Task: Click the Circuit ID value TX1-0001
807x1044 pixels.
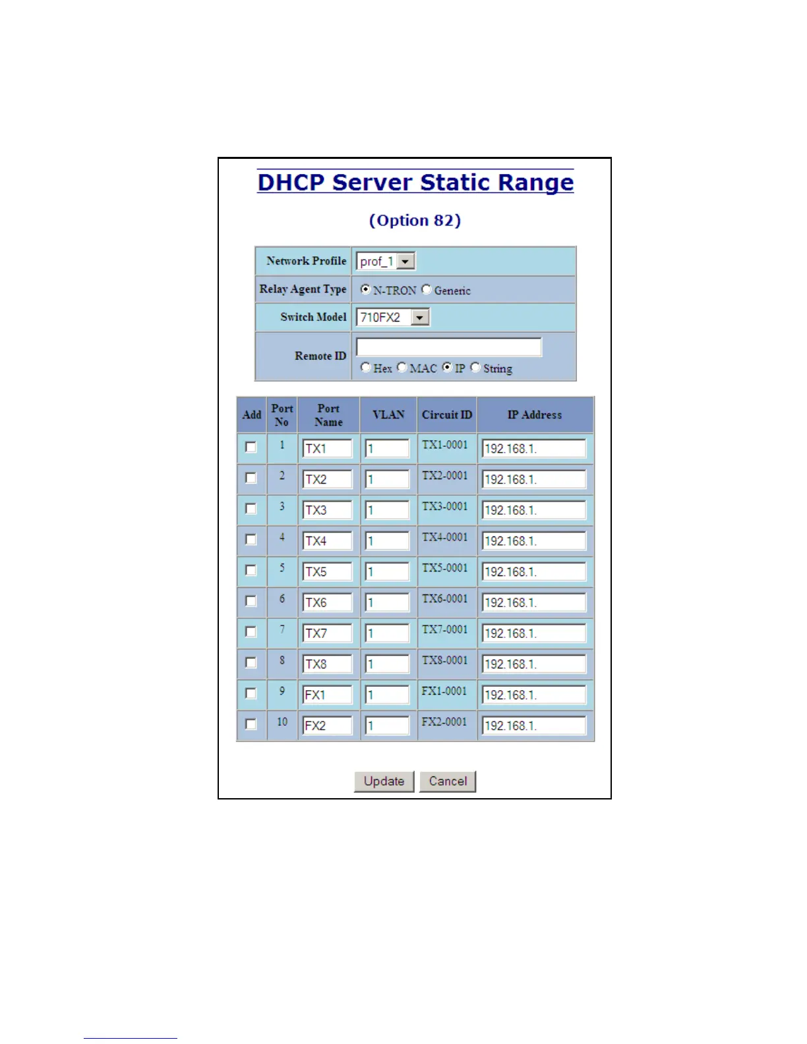Action: (445, 445)
